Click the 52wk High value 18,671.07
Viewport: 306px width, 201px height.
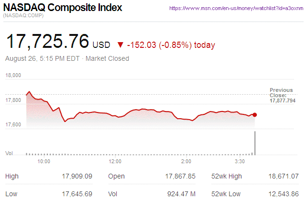point(284,176)
